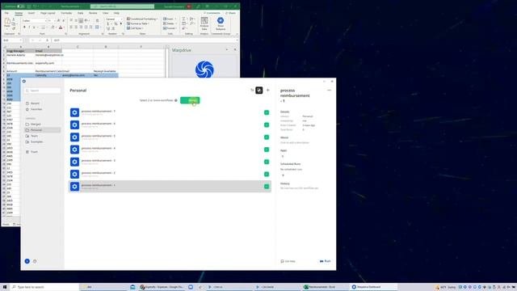Click gear icon of process reimbursement - 7
Screen dimensions: 517x291
click(75, 112)
